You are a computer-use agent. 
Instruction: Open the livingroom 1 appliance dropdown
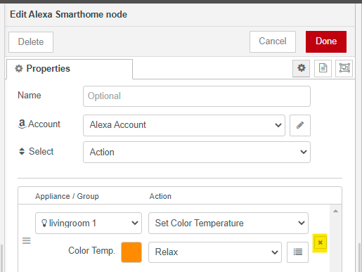[89, 223]
